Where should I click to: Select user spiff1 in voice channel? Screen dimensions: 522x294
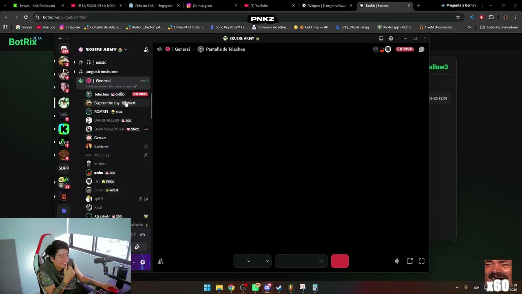point(117,199)
